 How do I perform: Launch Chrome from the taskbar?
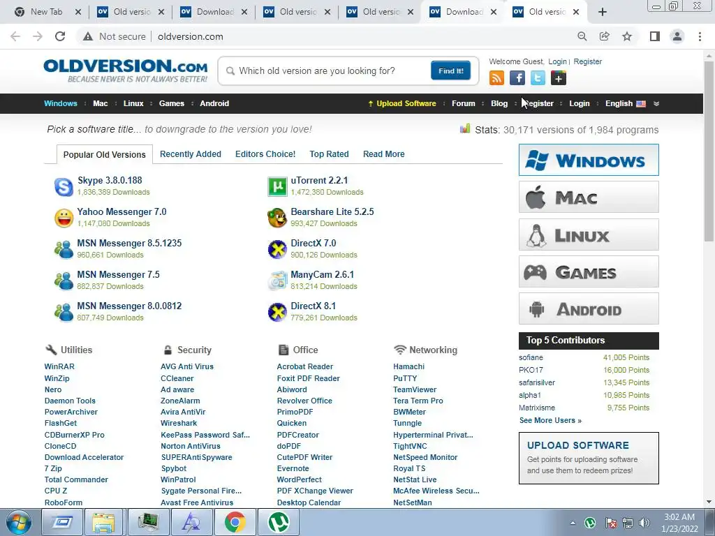[235, 522]
